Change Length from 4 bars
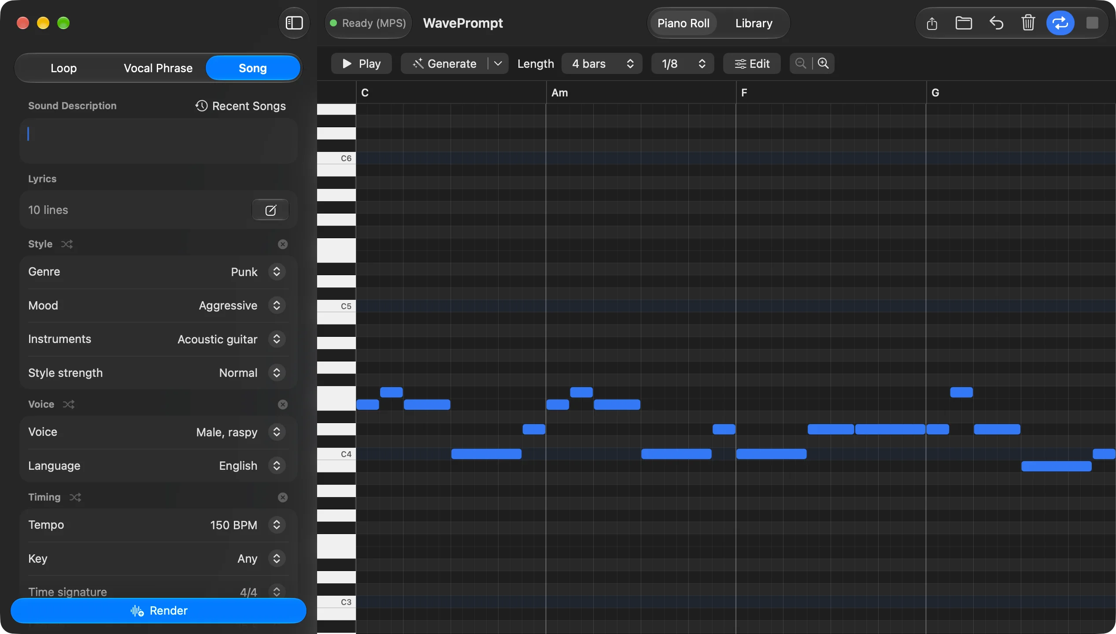 click(602, 63)
